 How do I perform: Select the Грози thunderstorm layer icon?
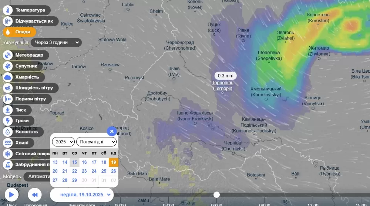coord(8,121)
